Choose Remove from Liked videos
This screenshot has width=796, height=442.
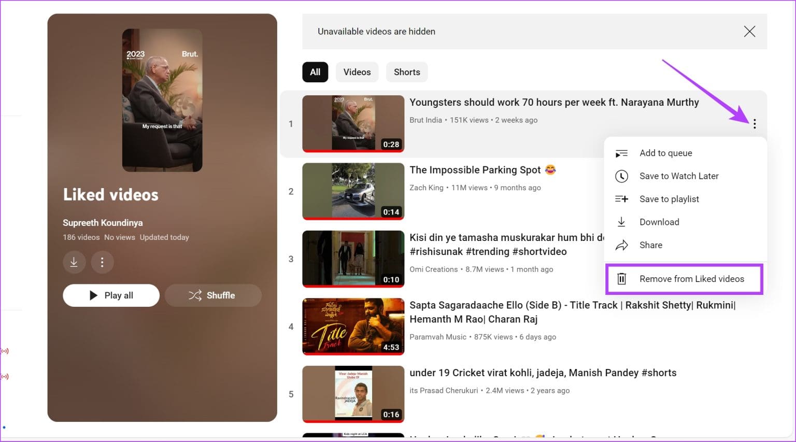(691, 278)
